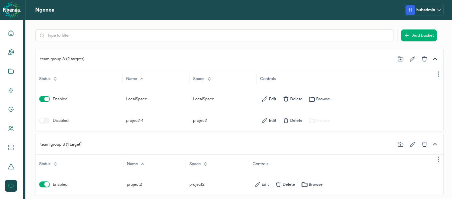
Task: Open the alerts warning triangle in the sidebar
Action: (x=11, y=167)
